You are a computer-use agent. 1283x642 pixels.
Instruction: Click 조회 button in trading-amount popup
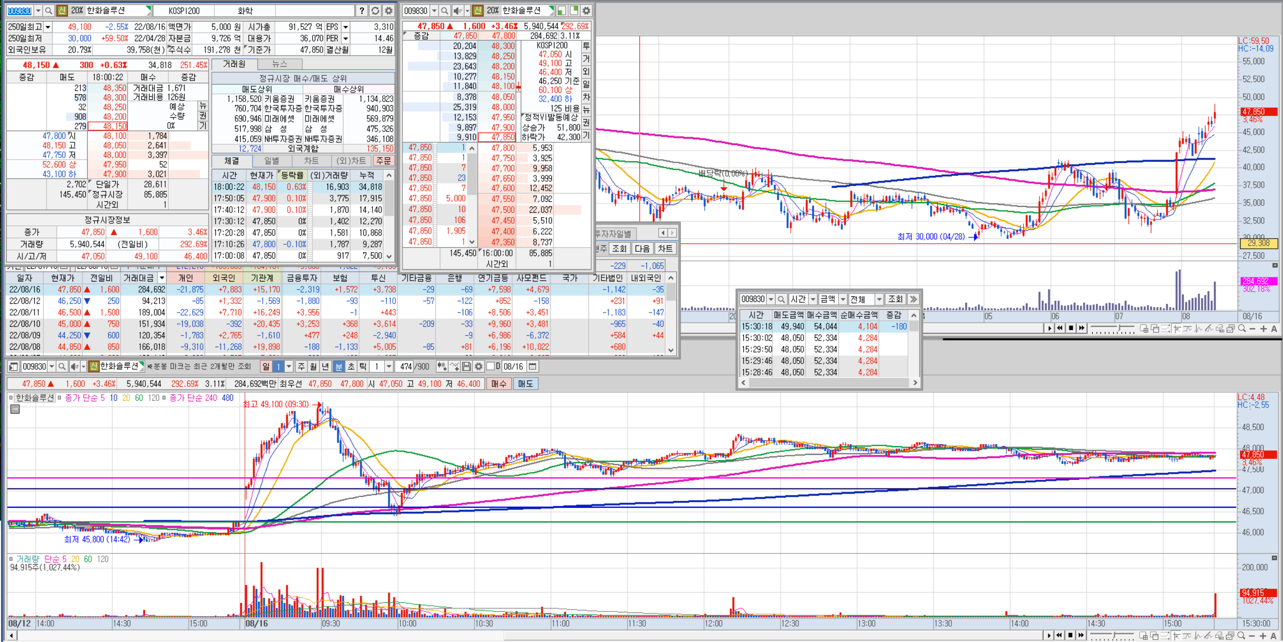pos(895,299)
